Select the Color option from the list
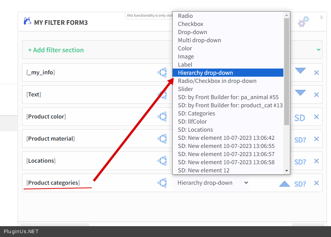Viewport: 331px width, 237px height. [185, 48]
